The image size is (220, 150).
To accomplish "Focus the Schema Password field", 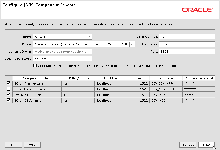I will (x=63, y=59).
